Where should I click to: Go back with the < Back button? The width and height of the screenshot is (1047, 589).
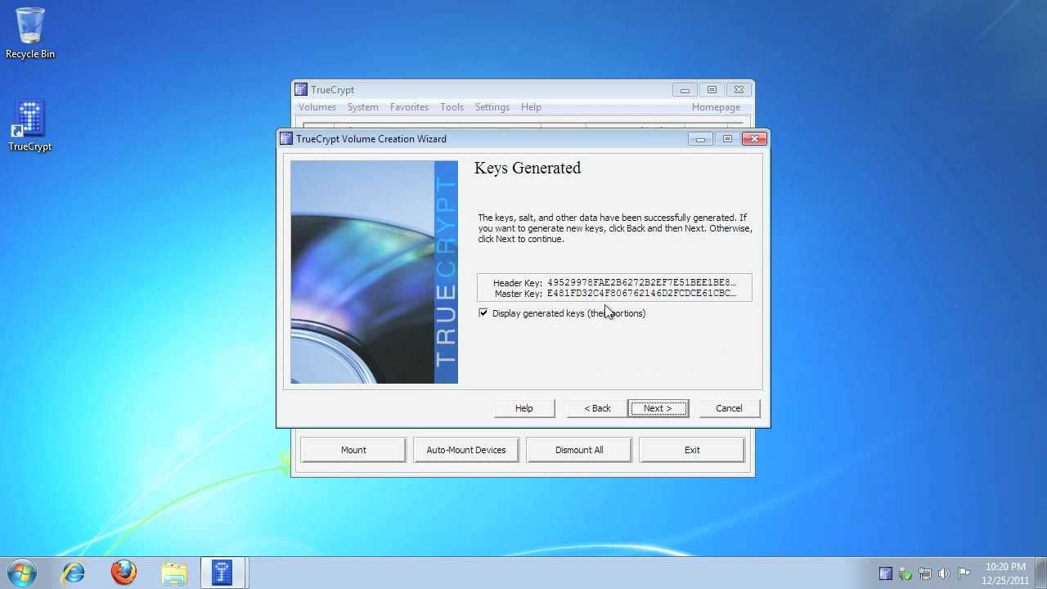pos(597,408)
